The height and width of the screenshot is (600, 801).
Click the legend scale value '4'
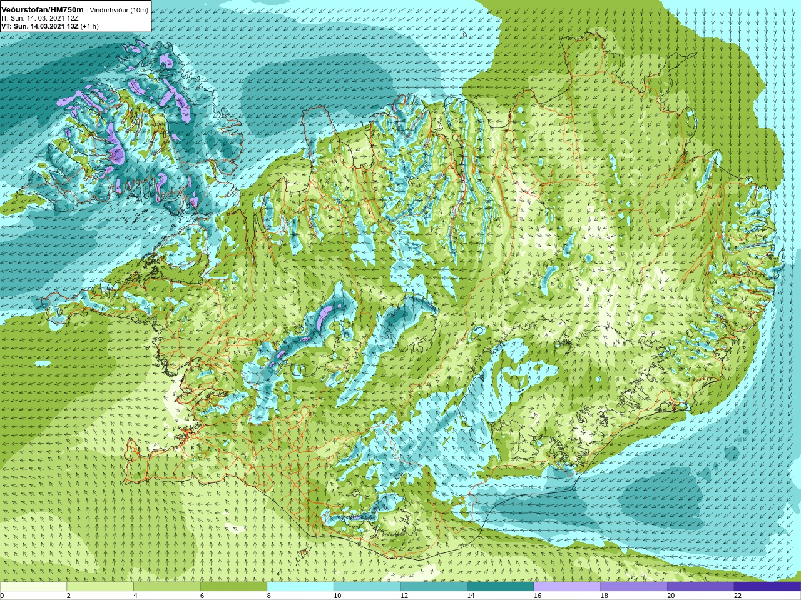(136, 596)
